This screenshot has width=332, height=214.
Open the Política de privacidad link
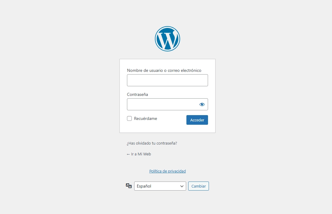(168, 171)
